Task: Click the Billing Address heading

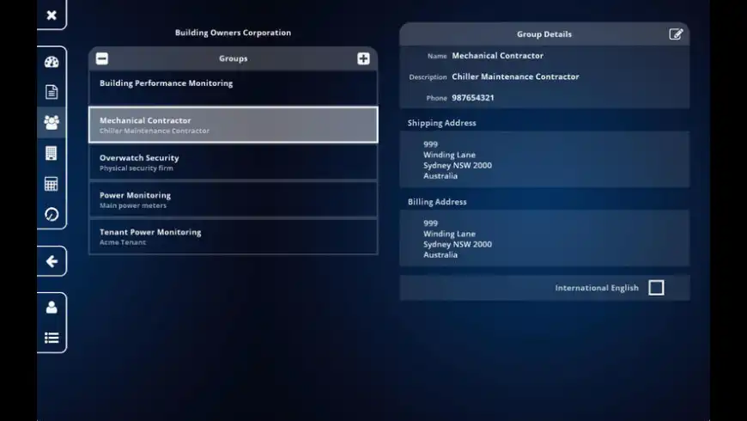Action: 437,202
